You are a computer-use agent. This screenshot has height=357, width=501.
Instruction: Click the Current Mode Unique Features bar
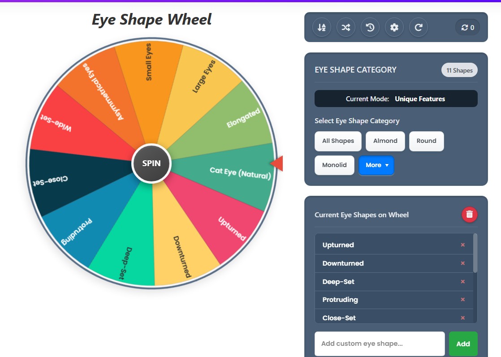[396, 99]
